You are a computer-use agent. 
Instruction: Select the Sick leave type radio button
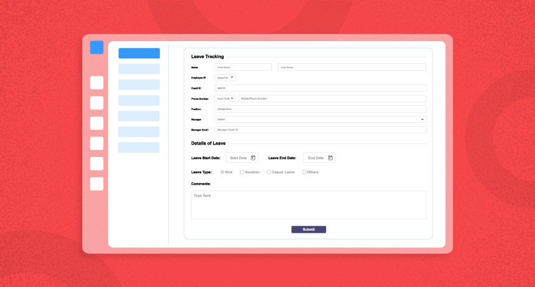[222, 172]
